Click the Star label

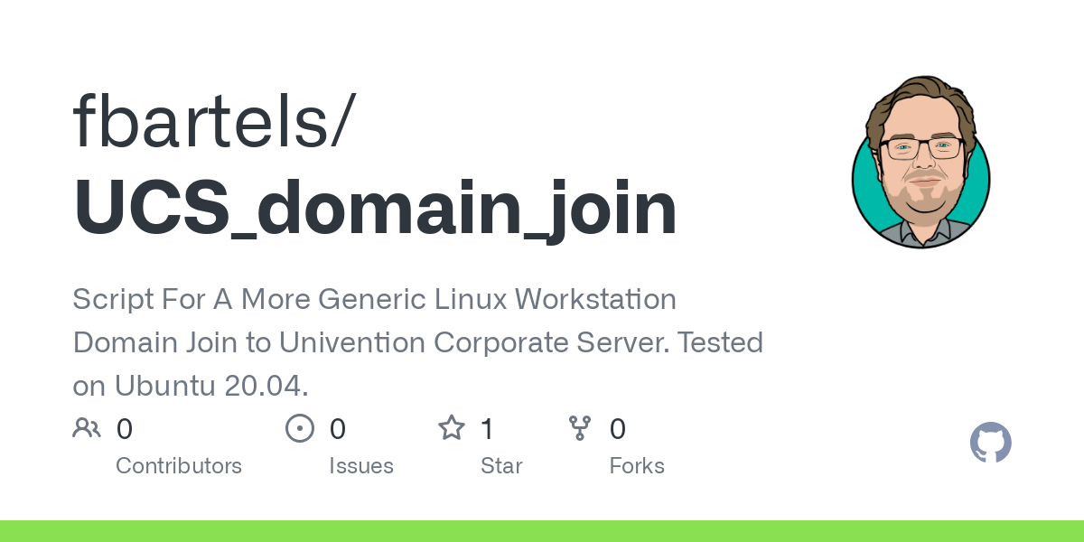[501, 466]
